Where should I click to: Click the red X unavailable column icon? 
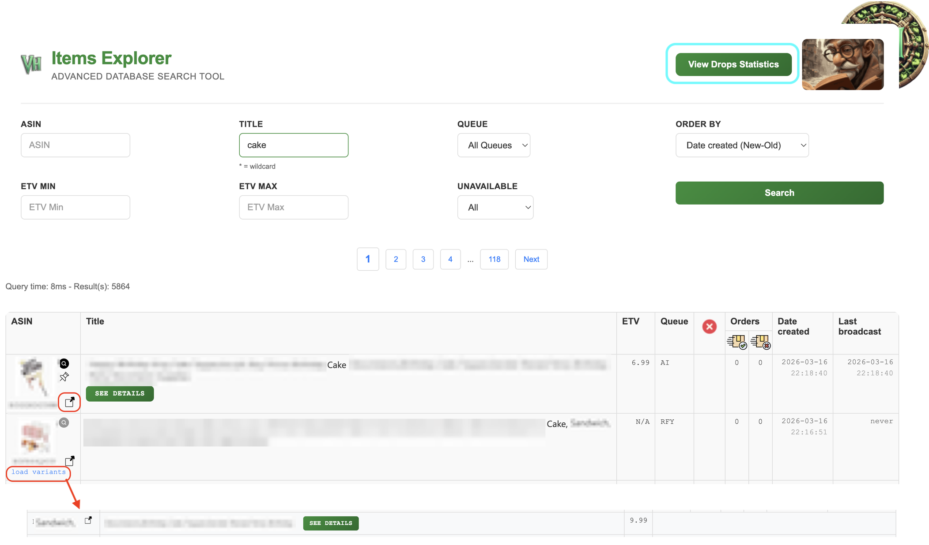[x=709, y=327]
